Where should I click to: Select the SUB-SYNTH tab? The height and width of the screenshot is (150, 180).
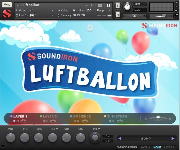click(117, 116)
